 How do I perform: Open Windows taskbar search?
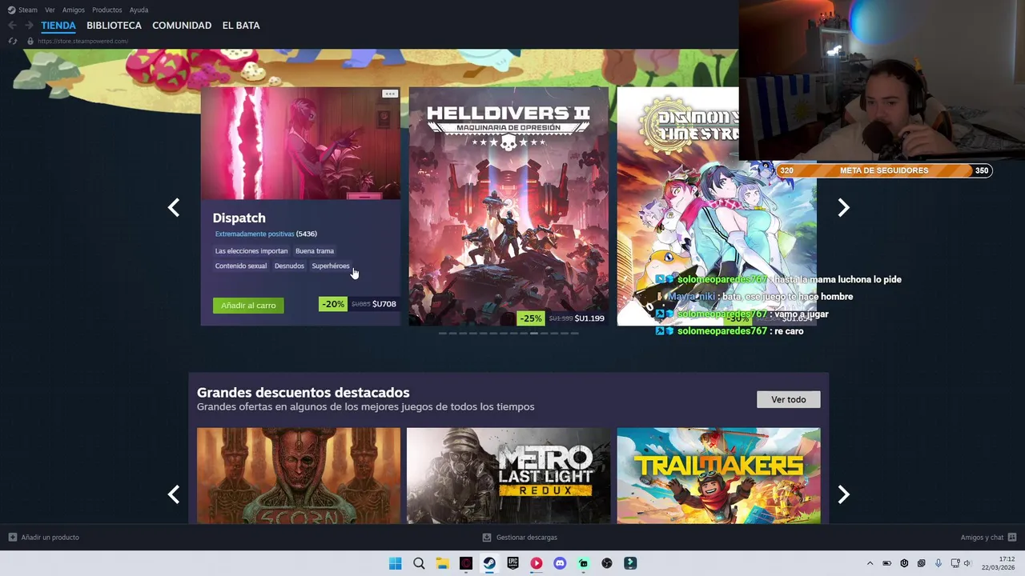tap(419, 563)
